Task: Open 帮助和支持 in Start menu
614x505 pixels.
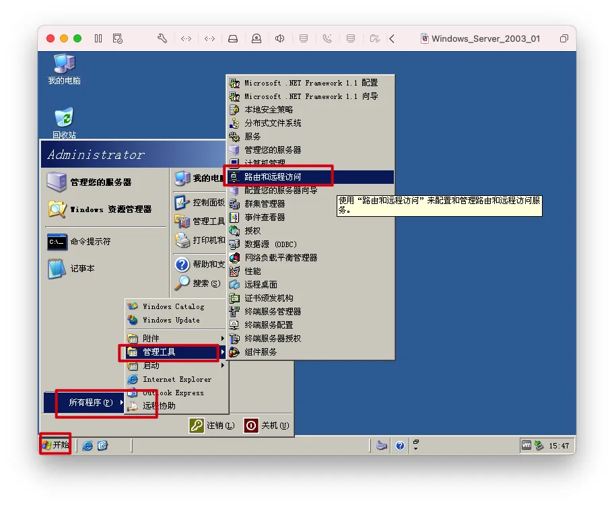Action: click(x=200, y=265)
